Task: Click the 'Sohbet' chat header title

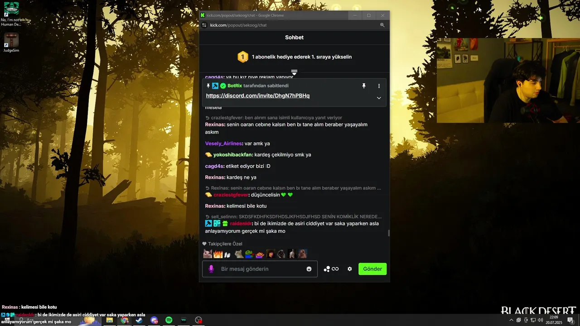Action: tap(294, 38)
